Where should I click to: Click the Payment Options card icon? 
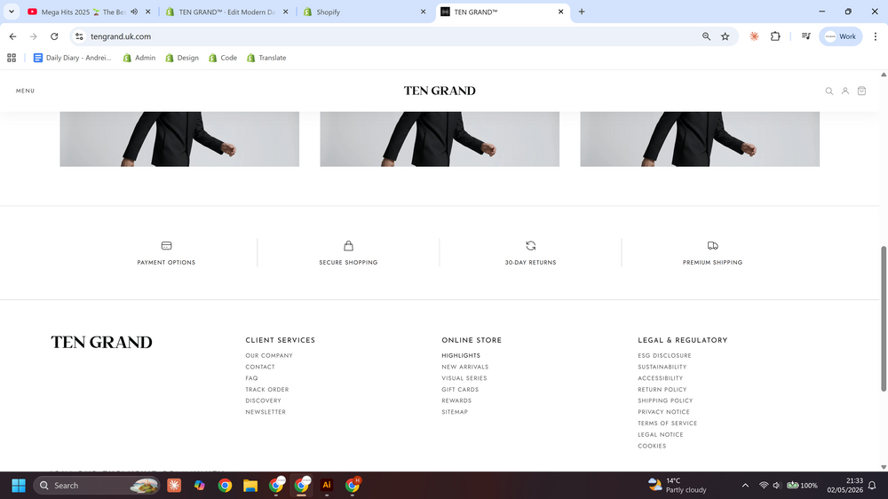point(166,246)
